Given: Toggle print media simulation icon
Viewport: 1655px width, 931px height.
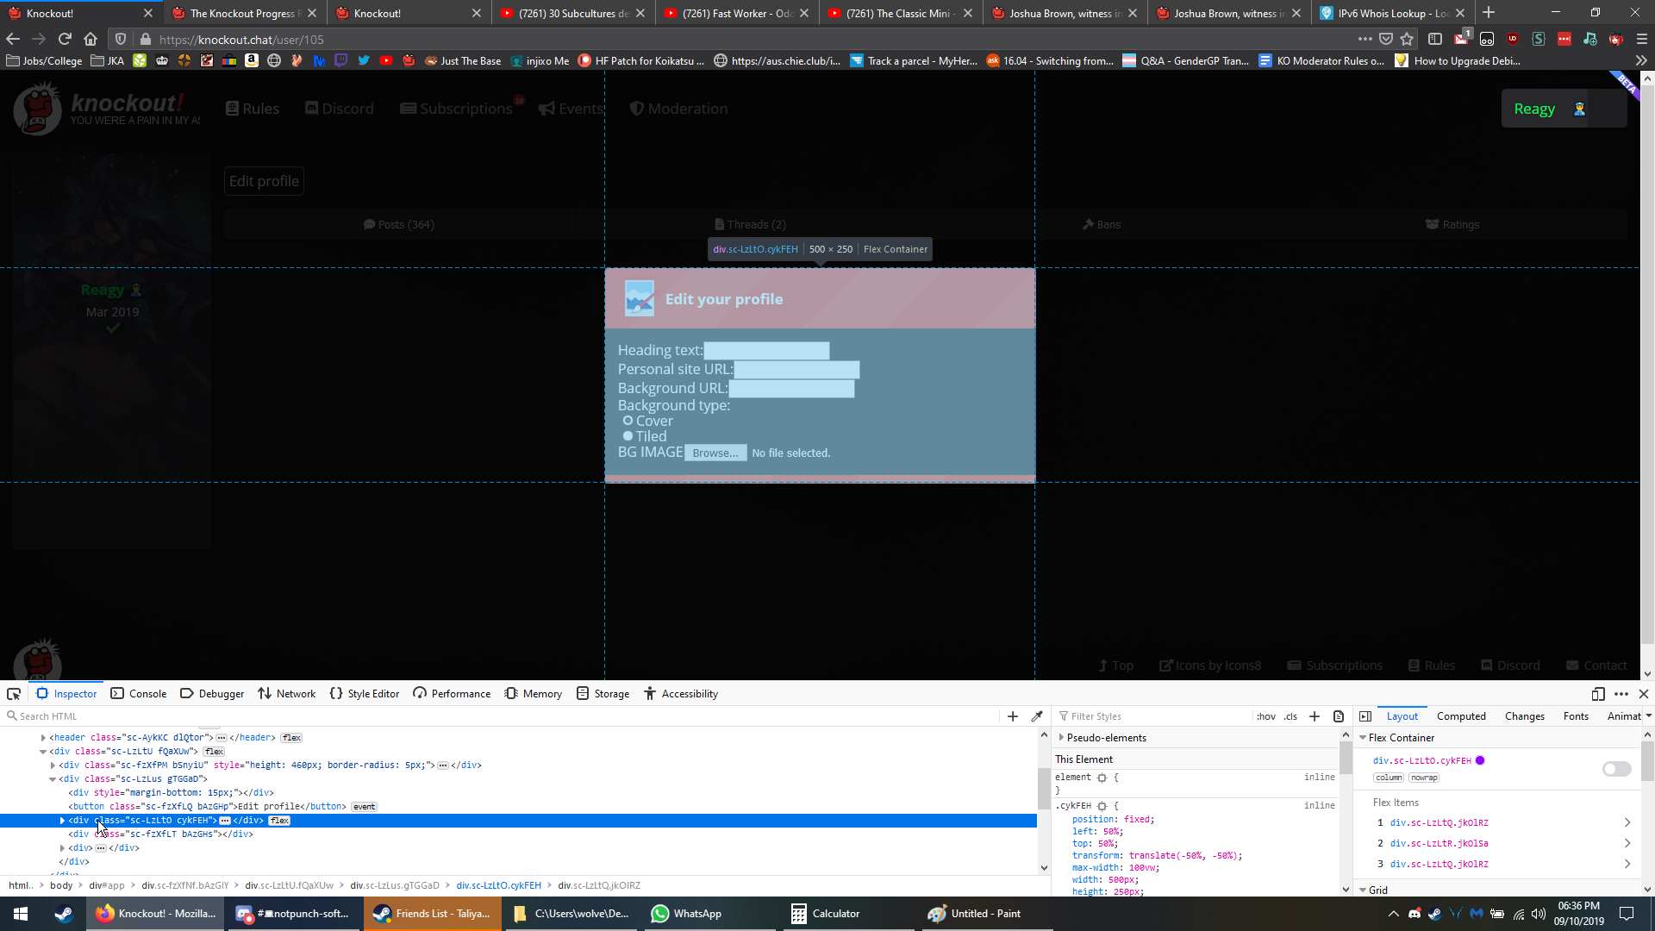Looking at the screenshot, I should click(1339, 716).
